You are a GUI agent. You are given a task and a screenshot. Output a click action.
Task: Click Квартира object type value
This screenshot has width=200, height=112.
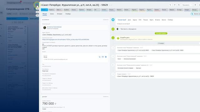pos(45,71)
